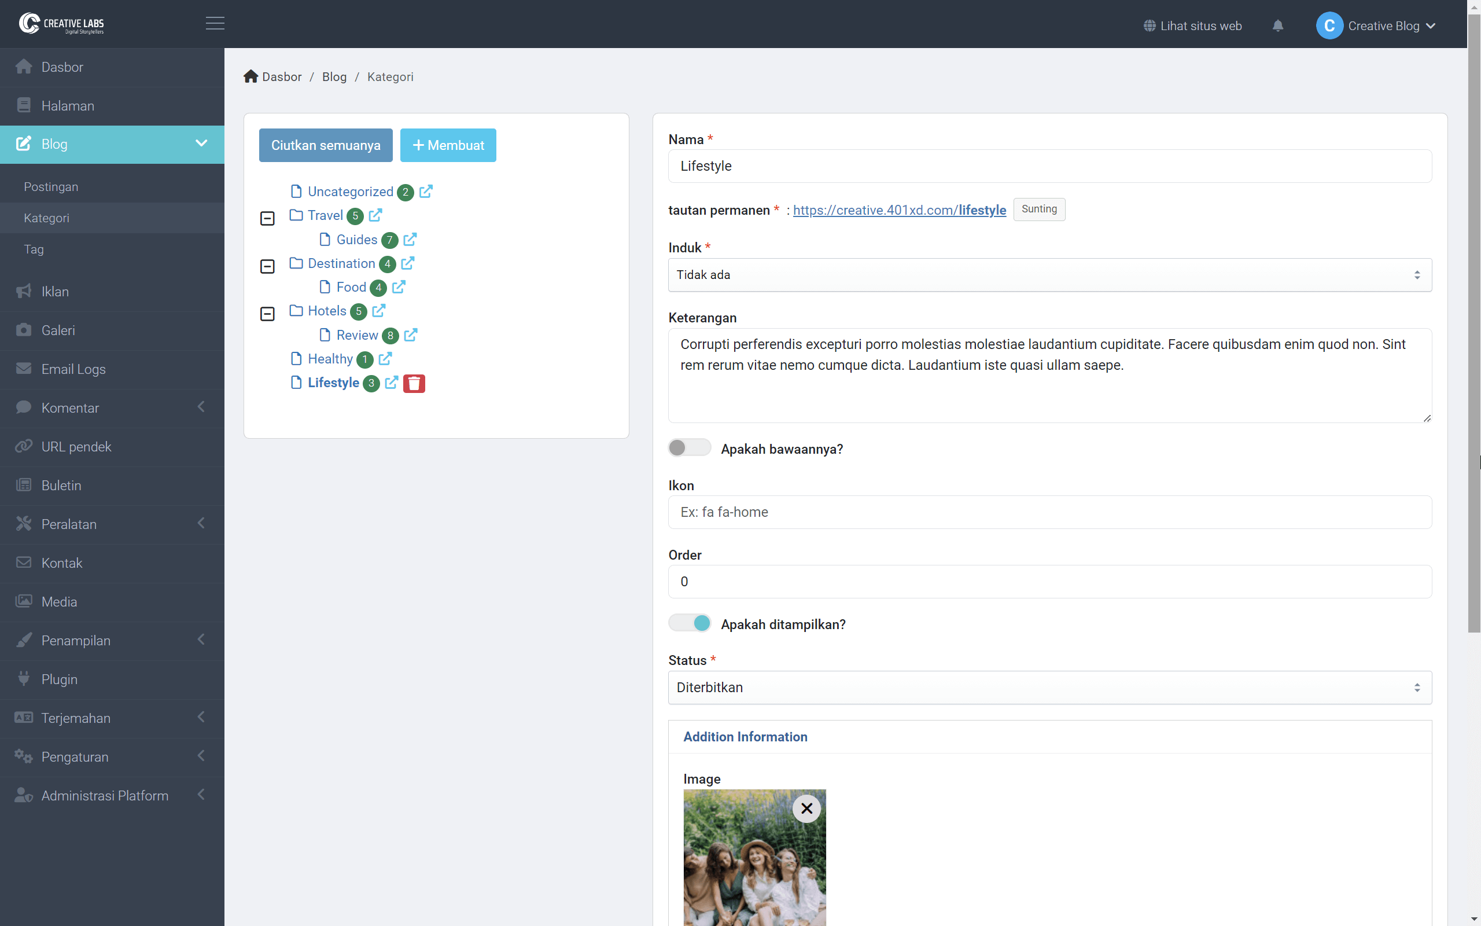Image resolution: width=1481 pixels, height=926 pixels.
Task: Open the Status dropdown
Action: (x=1049, y=687)
